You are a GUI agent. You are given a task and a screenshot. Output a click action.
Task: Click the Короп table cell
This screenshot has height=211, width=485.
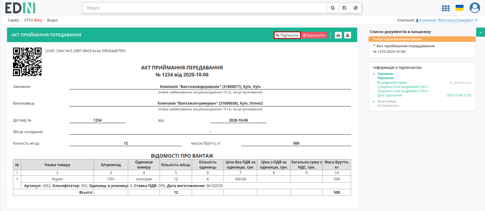pos(57,179)
